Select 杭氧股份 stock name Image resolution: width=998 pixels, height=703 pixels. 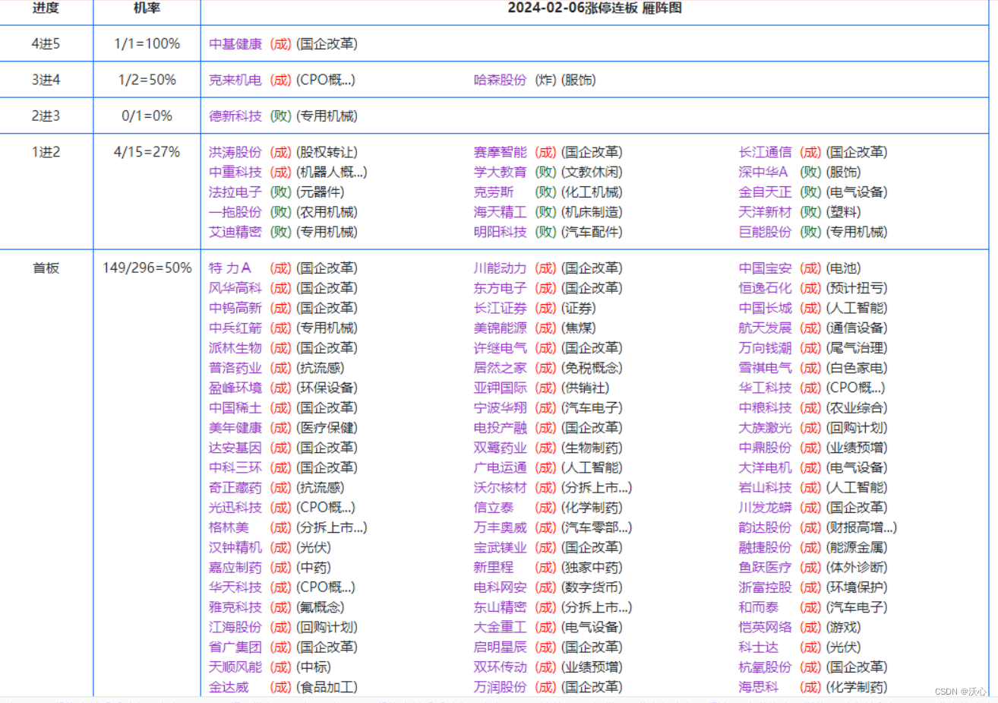pyautogui.click(x=765, y=667)
